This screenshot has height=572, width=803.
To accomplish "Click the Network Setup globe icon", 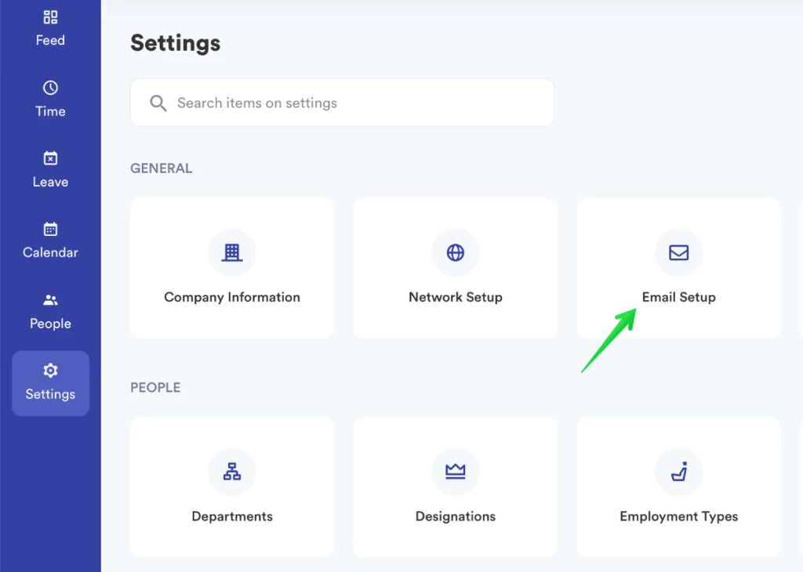I will coord(456,252).
